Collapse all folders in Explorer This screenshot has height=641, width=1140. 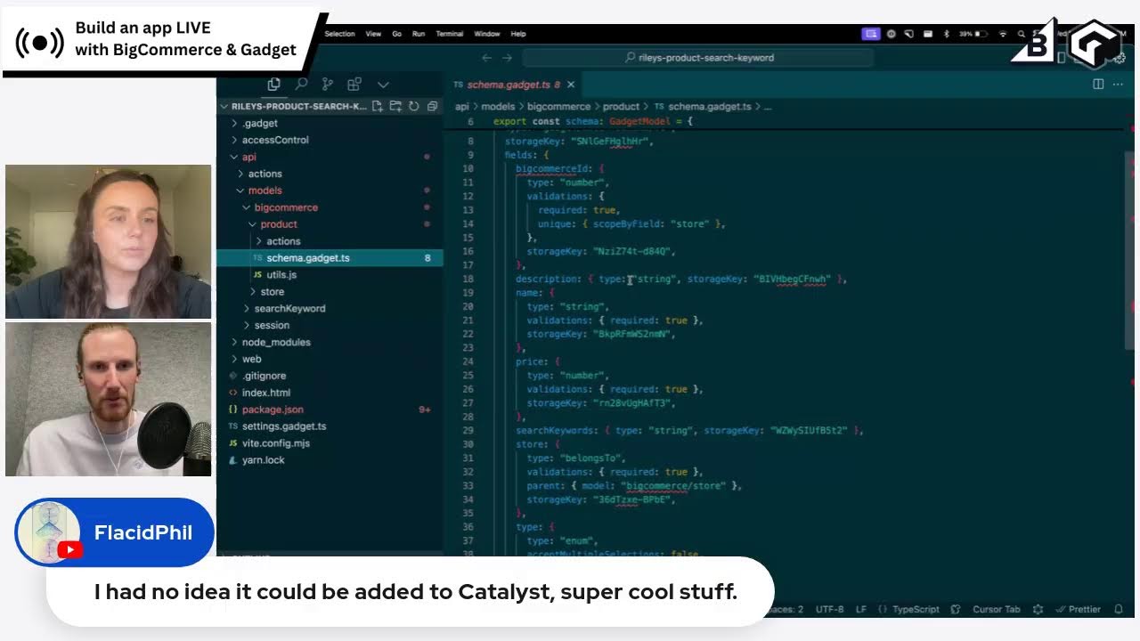pos(432,106)
